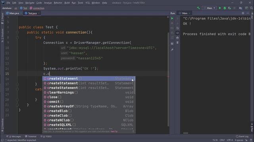Screen dimensions: 254x142
Task: Open the Navigate menu
Action: point(30,3)
